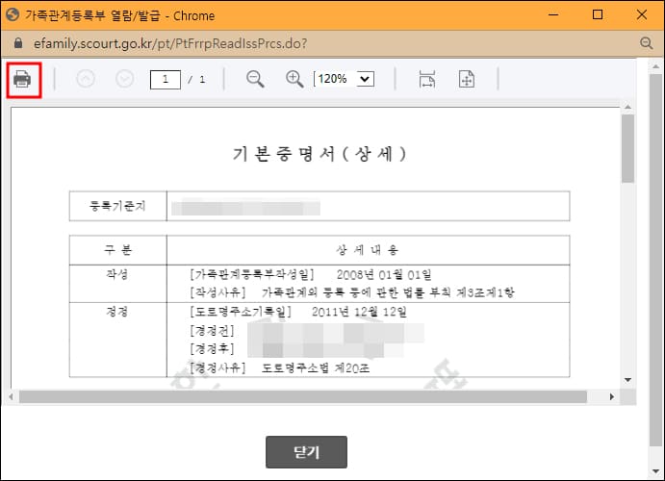Screen dimensions: 665x481
Task: Click the [경정사유] label
Action: pos(218,367)
